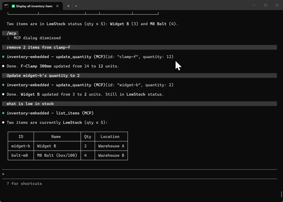The image size is (283, 202).
Task: Maximize the terminal window
Action: click(x=266, y=5)
